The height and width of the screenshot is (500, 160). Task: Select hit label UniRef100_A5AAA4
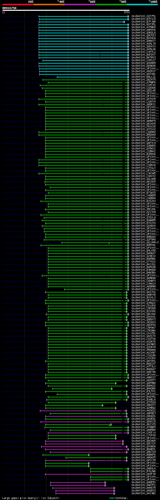point(143,350)
